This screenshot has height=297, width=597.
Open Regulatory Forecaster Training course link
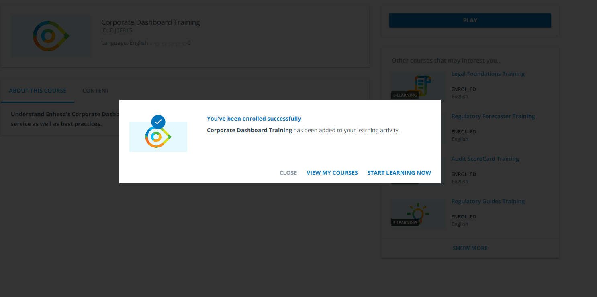[x=493, y=116]
